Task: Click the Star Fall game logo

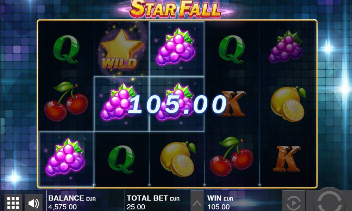Action: 175,9
